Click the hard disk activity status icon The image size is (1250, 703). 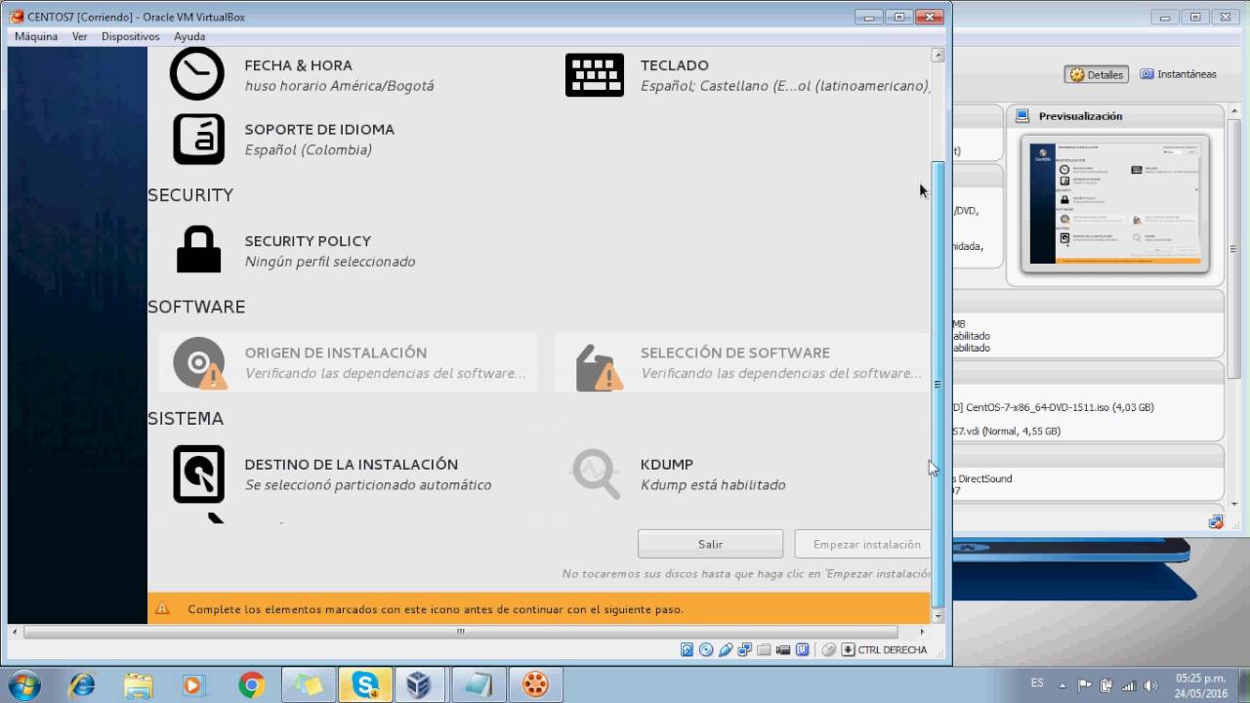coord(687,649)
